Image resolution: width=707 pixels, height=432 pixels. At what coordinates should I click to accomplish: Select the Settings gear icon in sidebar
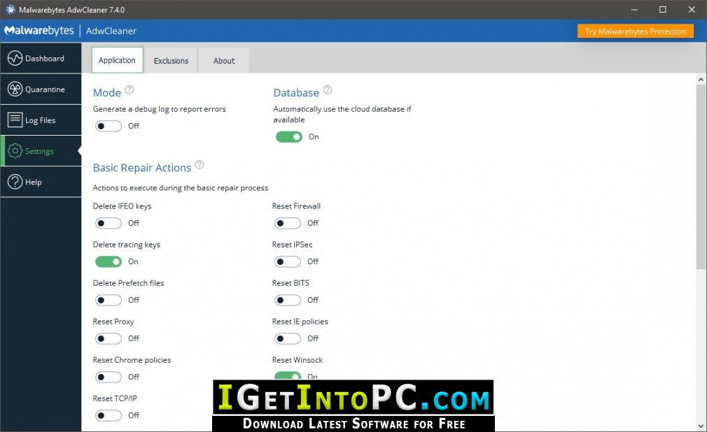[x=15, y=151]
